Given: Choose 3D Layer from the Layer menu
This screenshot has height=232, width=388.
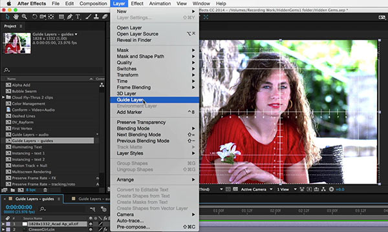Looking at the screenshot, I should (155, 93).
